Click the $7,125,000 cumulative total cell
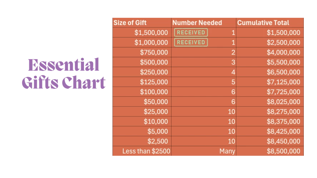 tap(283, 82)
